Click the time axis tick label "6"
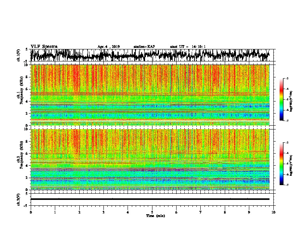The image size is (308, 238). 176,212
